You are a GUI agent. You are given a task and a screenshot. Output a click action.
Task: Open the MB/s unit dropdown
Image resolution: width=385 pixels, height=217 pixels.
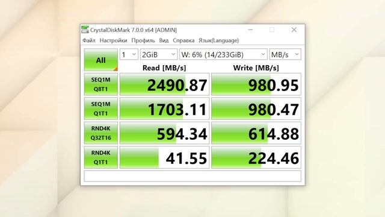[285, 54]
